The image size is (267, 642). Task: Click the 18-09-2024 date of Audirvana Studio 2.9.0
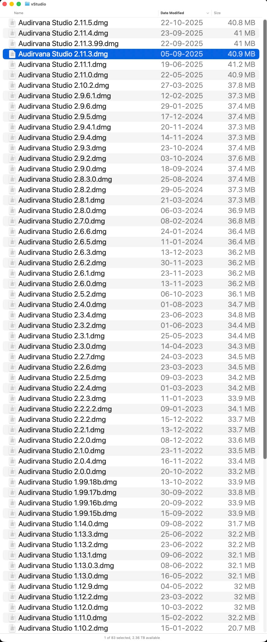pos(182,169)
